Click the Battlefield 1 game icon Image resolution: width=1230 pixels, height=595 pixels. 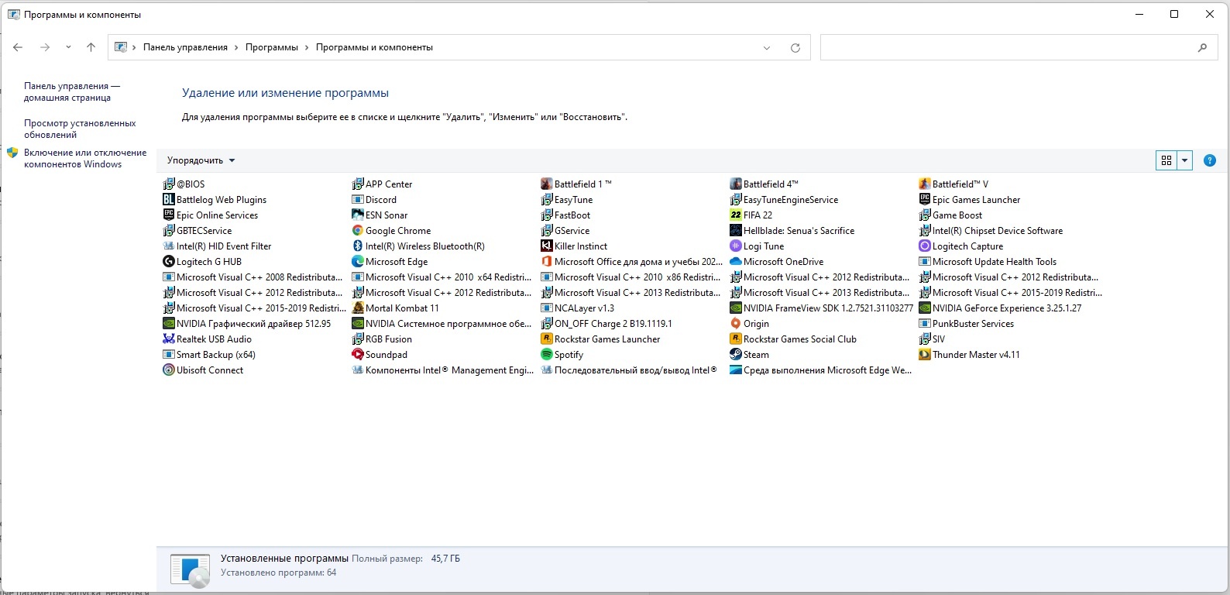coord(547,184)
